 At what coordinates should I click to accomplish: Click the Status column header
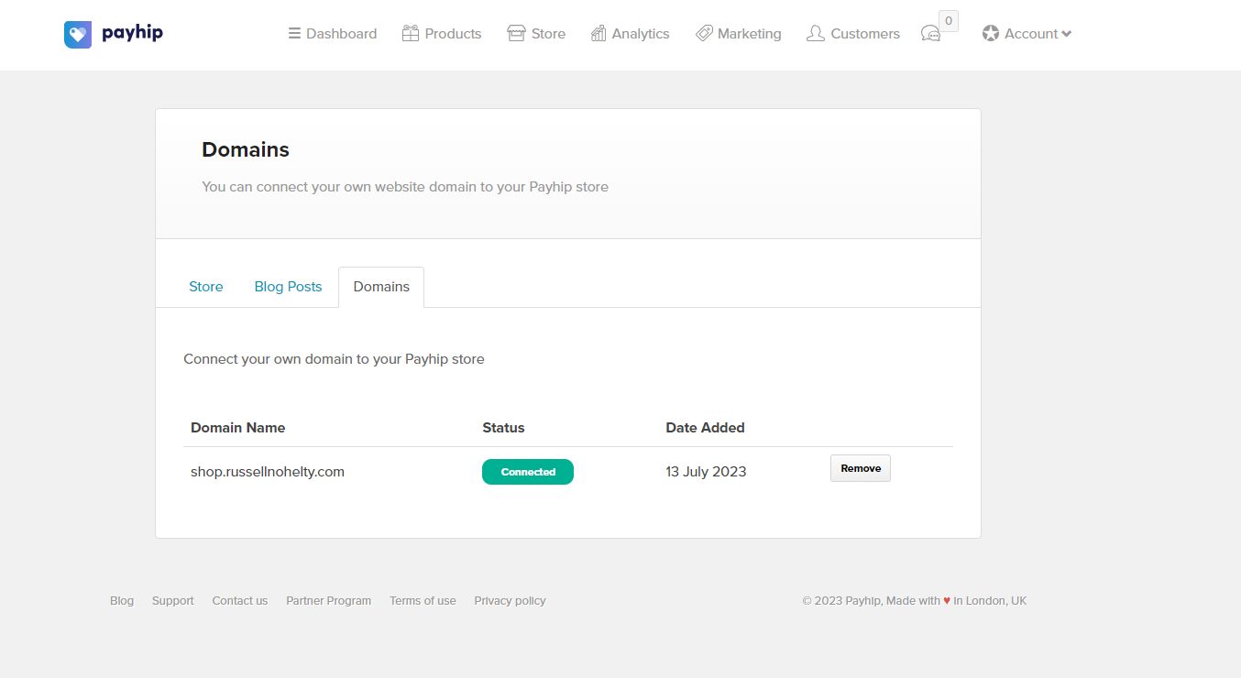[503, 428]
